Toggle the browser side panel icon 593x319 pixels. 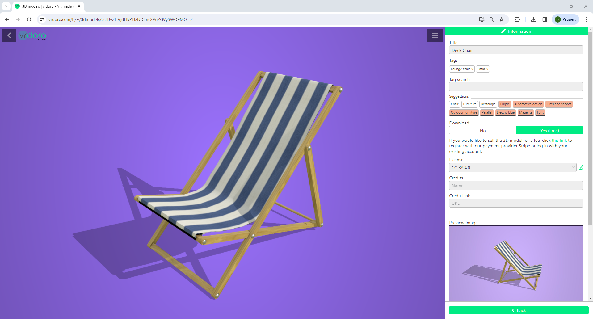click(545, 19)
